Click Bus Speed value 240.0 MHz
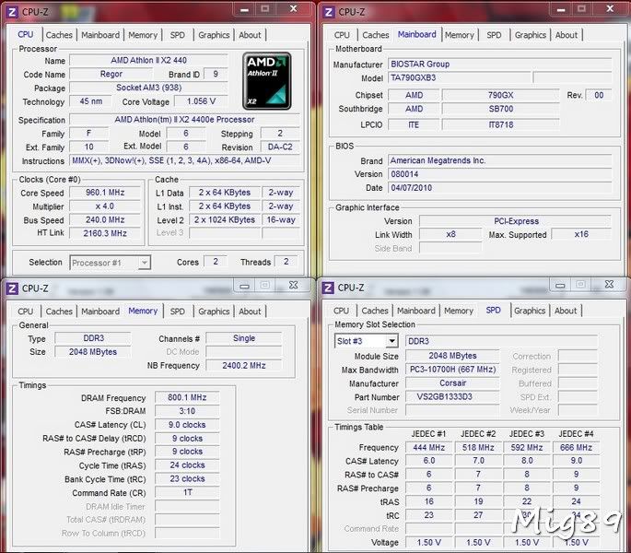Image resolution: width=631 pixels, height=553 pixels. (x=105, y=220)
